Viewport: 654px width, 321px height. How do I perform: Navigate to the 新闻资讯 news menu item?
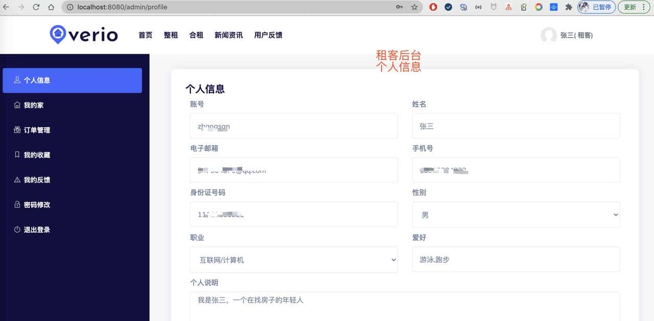click(228, 35)
